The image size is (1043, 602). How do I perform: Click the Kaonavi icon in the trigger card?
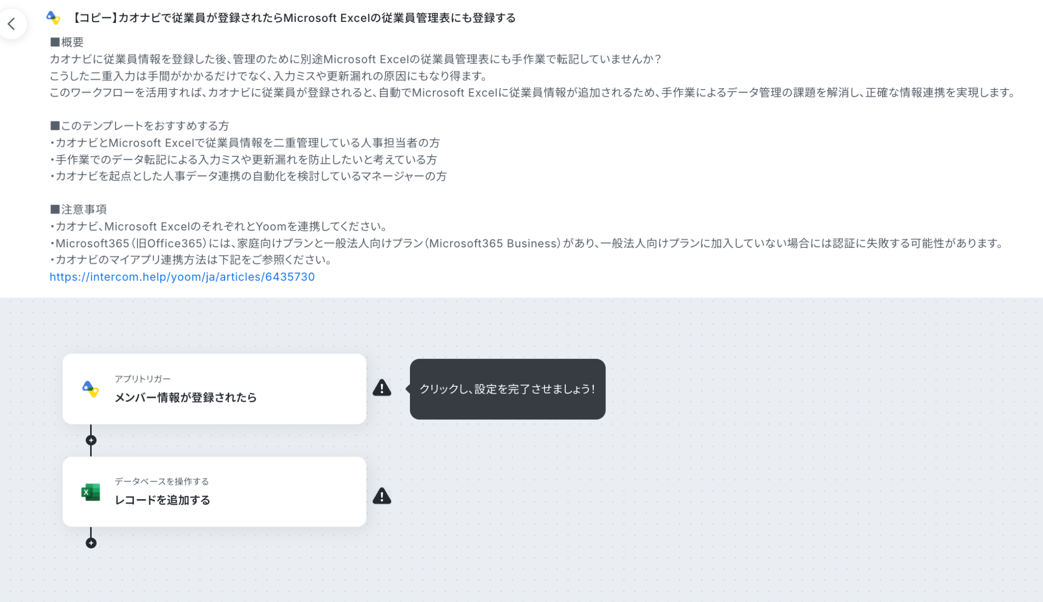pyautogui.click(x=91, y=389)
